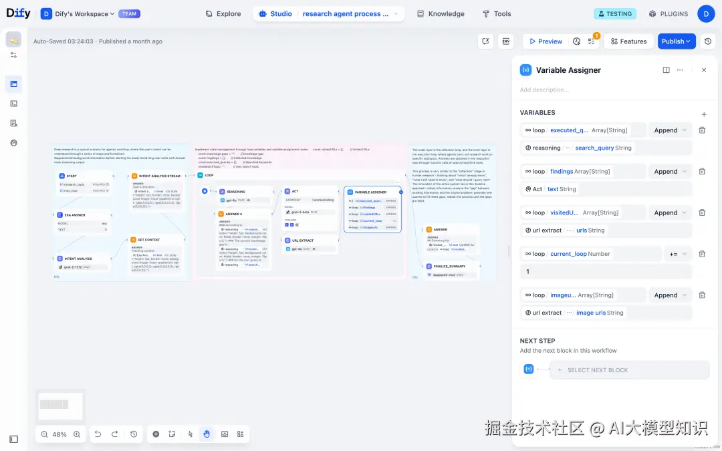Close the Variable Assigner panel
Viewport: 722px width, 451px height.
click(703, 70)
